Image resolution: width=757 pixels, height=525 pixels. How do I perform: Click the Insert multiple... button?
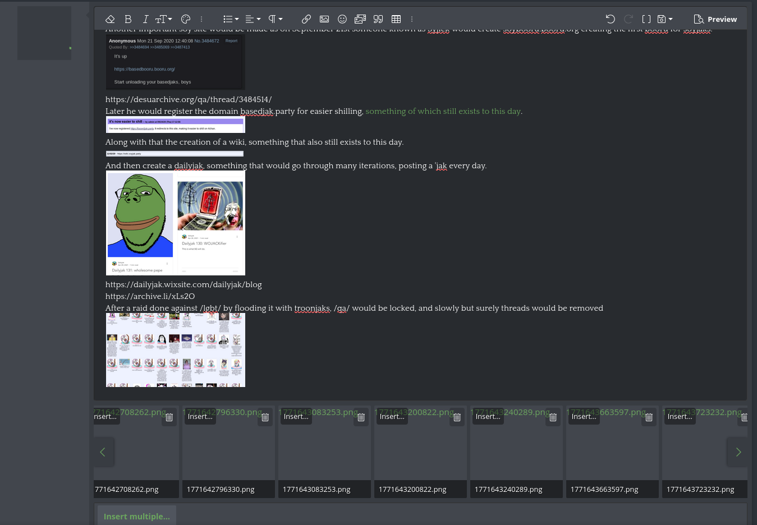click(x=136, y=516)
